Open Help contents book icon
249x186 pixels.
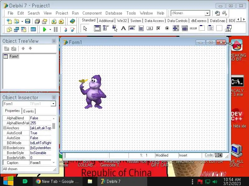[x=72, y=21]
